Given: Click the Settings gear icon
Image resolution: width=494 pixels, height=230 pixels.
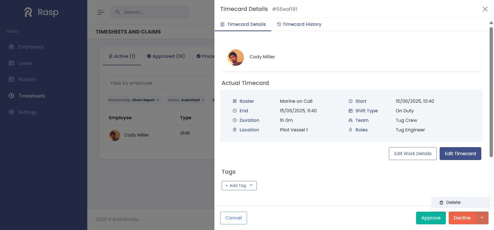Looking at the screenshot, I should (x=11, y=112).
